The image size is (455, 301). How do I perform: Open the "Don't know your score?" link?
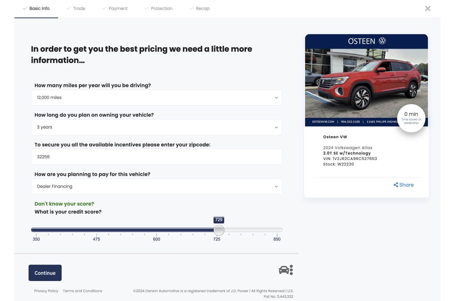(64, 204)
